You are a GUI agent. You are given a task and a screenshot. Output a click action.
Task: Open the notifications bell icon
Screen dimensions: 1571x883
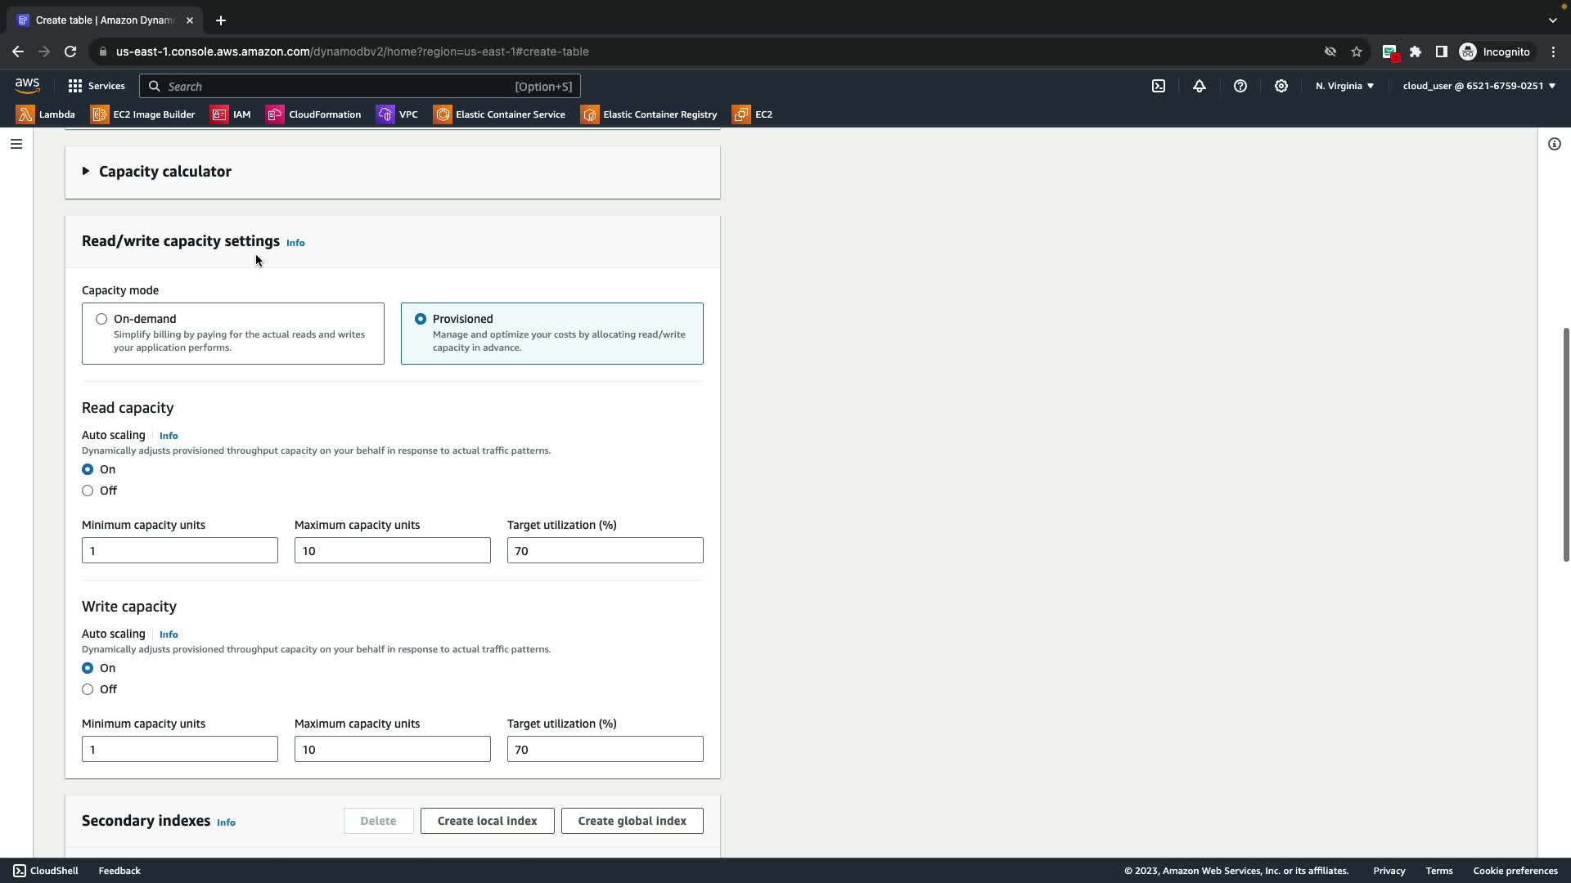coord(1200,86)
